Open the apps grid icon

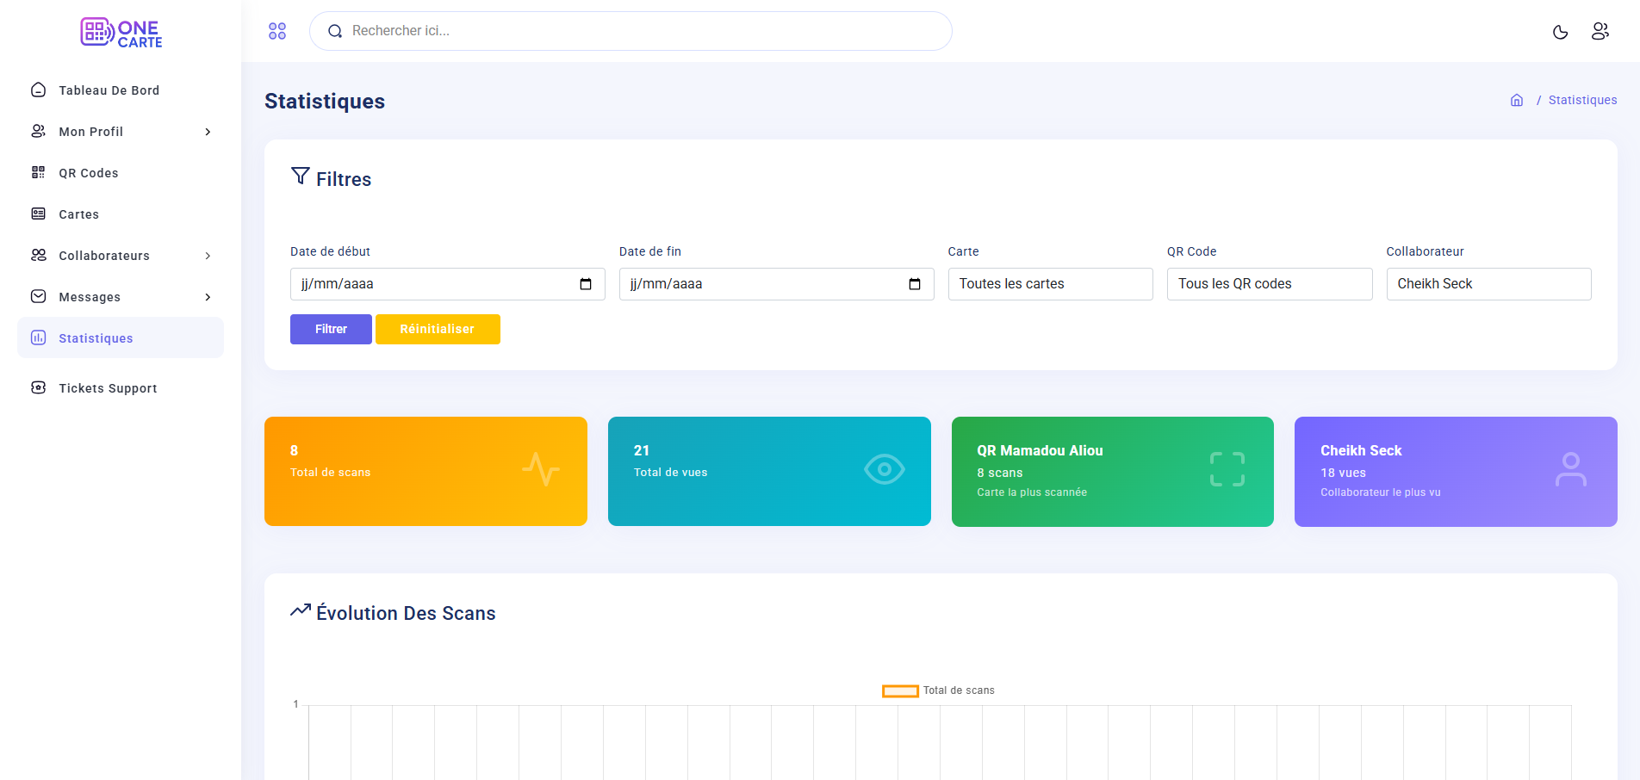pyautogui.click(x=277, y=31)
